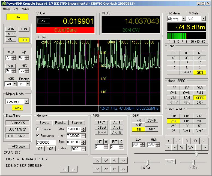The height and width of the screenshot is (176, 212).
Task: Toggle the yellow On power button
Action: pyautogui.click(x=18, y=17)
